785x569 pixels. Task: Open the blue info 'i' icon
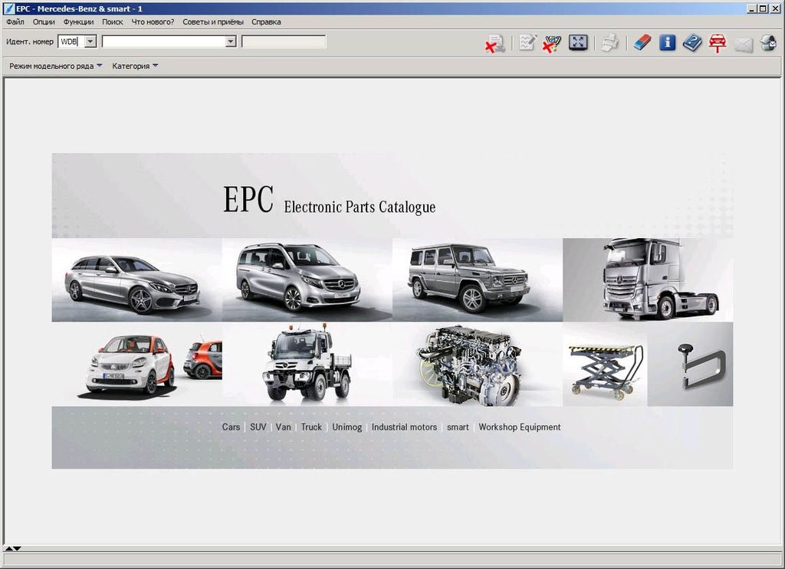[x=668, y=43]
